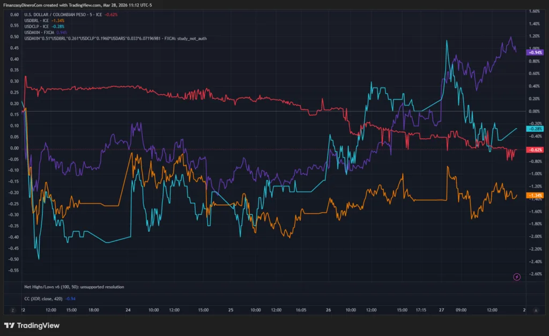Click the cyan -0.28% price label

535,129
